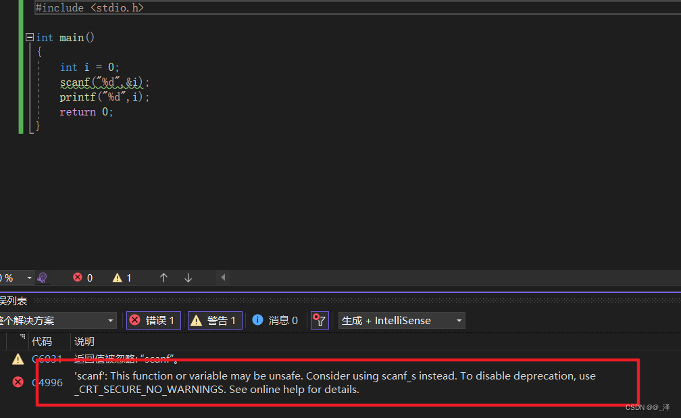Image resolution: width=681 pixels, height=418 pixels.
Task: Click the 说明 column header
Action: coord(83,341)
